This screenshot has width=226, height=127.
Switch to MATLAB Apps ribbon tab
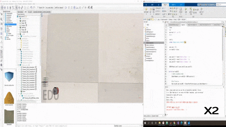(159, 5)
